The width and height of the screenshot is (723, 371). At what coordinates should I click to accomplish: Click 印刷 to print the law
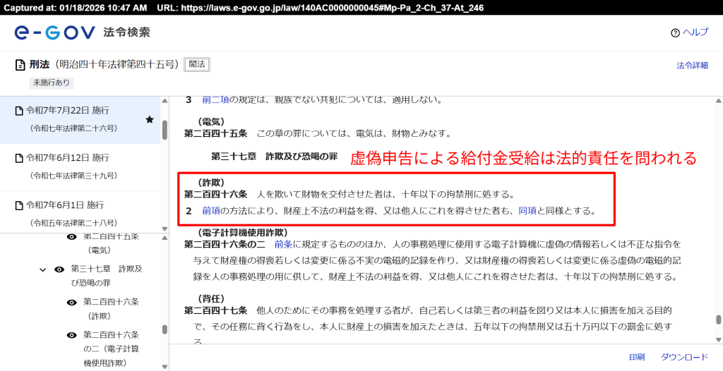click(637, 357)
